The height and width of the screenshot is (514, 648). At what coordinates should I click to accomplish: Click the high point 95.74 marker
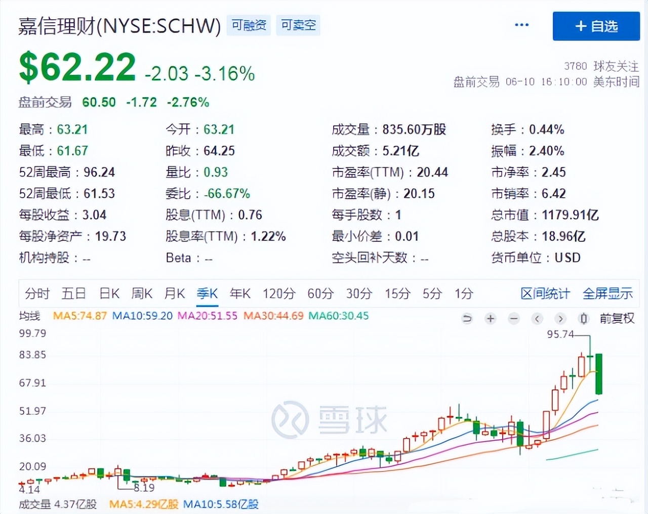[x=561, y=334]
